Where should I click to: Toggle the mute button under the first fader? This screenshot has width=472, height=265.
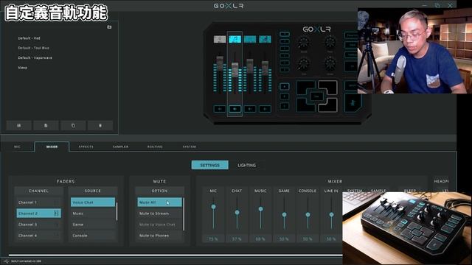pos(220,109)
